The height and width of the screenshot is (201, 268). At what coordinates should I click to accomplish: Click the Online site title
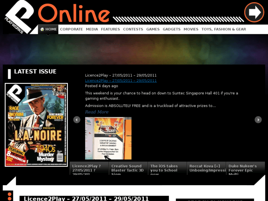click(x=74, y=13)
